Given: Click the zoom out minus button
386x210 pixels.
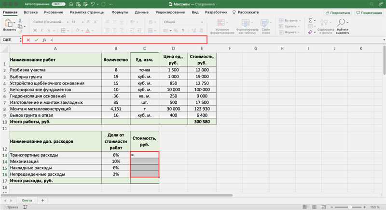Looking at the screenshot, I should click(x=331, y=207).
